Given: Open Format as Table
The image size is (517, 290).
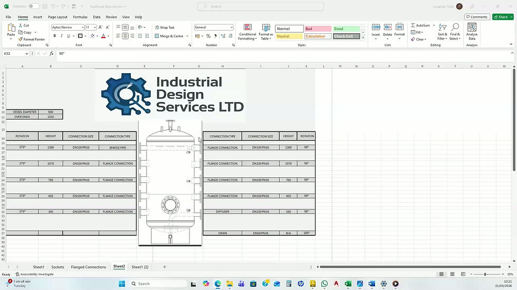Looking at the screenshot, I should [x=266, y=32].
